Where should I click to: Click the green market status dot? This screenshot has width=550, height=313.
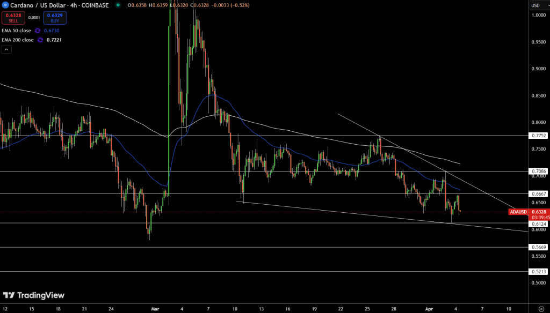click(118, 5)
